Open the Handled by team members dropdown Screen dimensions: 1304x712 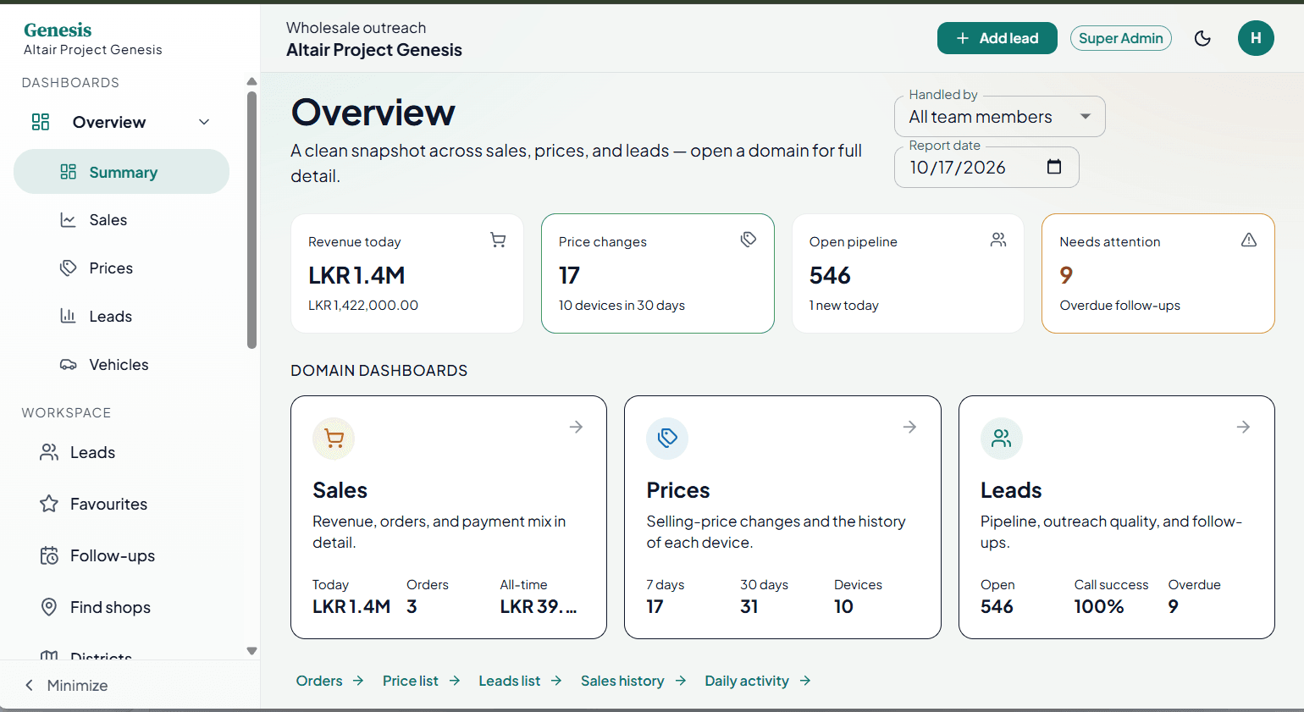click(999, 117)
